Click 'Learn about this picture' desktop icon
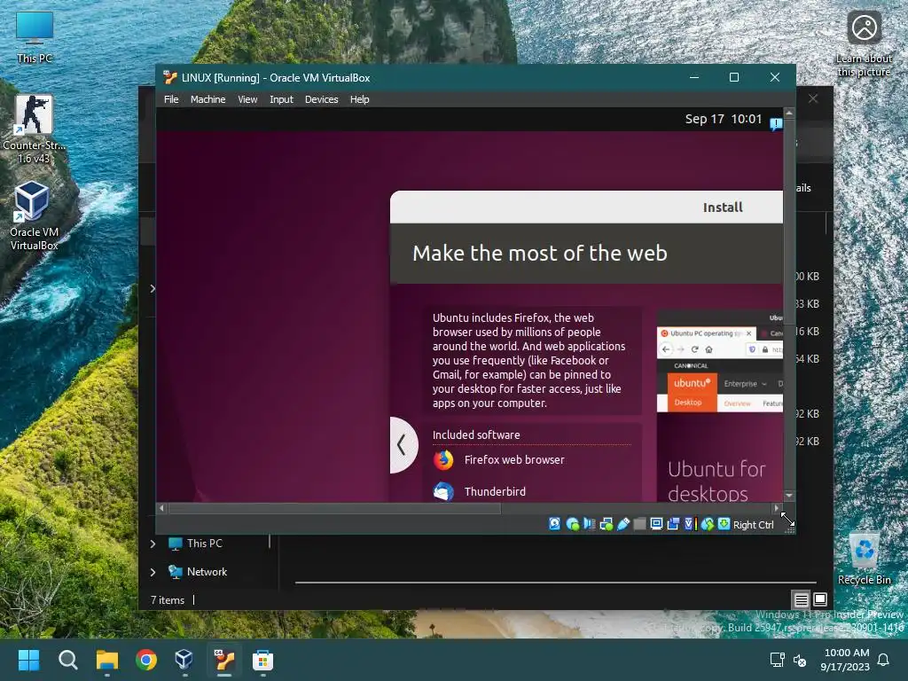 pyautogui.click(x=864, y=43)
